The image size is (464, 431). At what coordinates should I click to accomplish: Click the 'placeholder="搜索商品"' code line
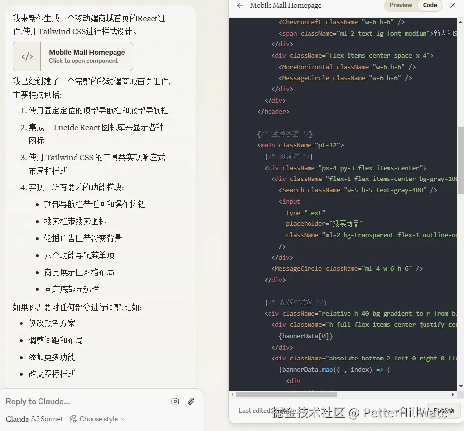point(324,224)
